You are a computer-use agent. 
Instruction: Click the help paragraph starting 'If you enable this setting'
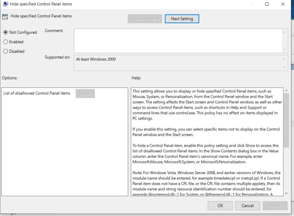pyautogui.click(x=206, y=132)
